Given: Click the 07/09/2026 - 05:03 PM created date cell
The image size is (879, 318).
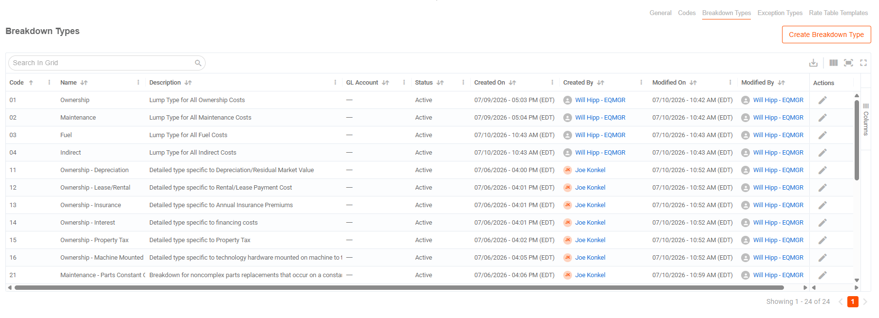Looking at the screenshot, I should (x=514, y=100).
